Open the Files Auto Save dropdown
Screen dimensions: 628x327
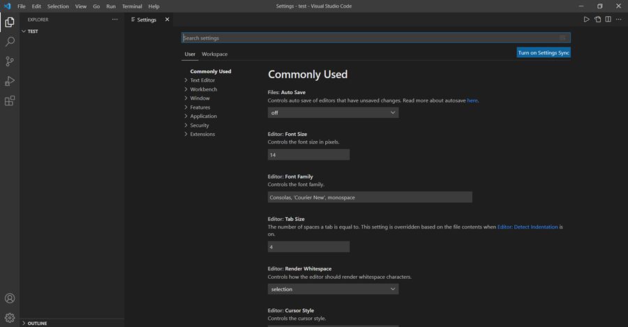333,112
